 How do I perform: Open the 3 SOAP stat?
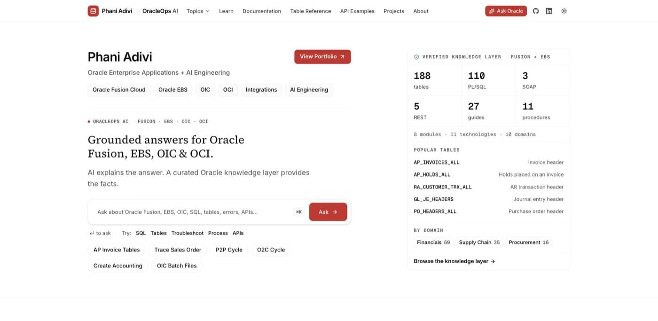click(543, 80)
